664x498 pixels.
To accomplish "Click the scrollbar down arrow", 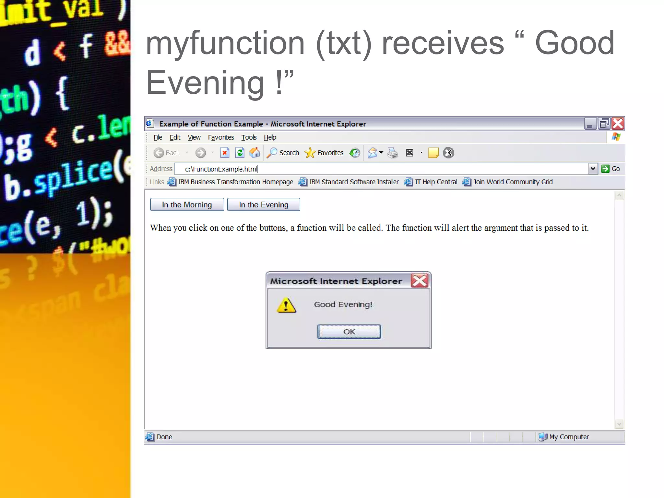I will tap(619, 424).
